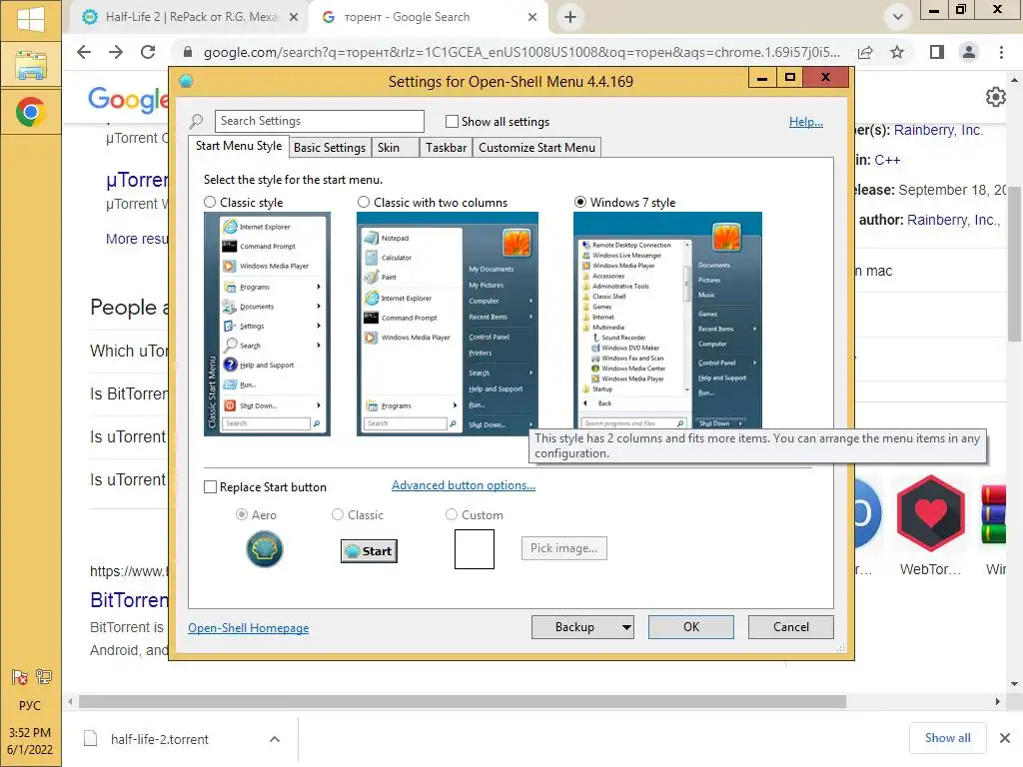Select Windows 7 style radio button
1023x767 pixels.
pyautogui.click(x=580, y=202)
